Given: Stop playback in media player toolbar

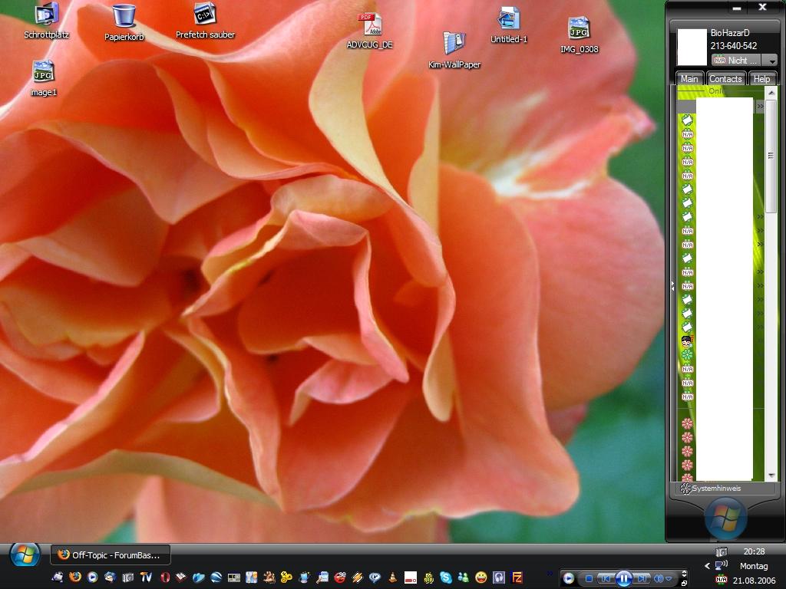Looking at the screenshot, I should (x=589, y=578).
